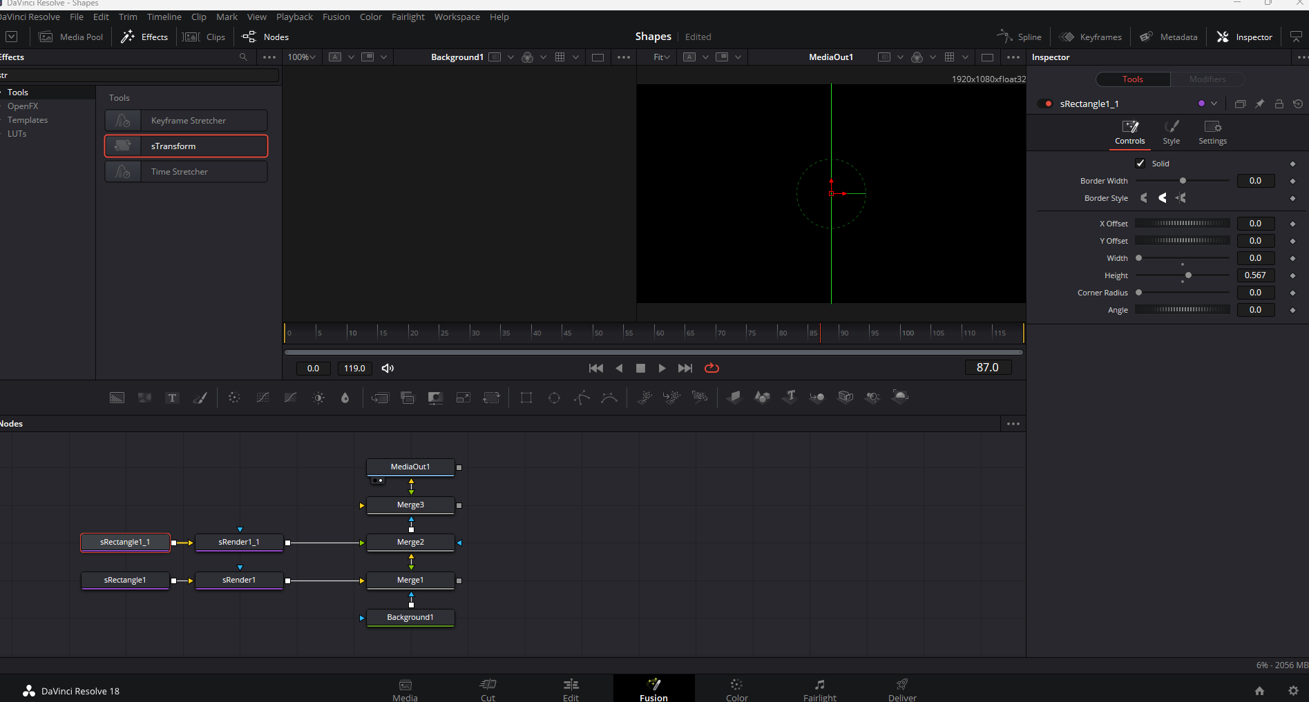Open the Playback menu
This screenshot has width=1309, height=702.
pos(294,17)
